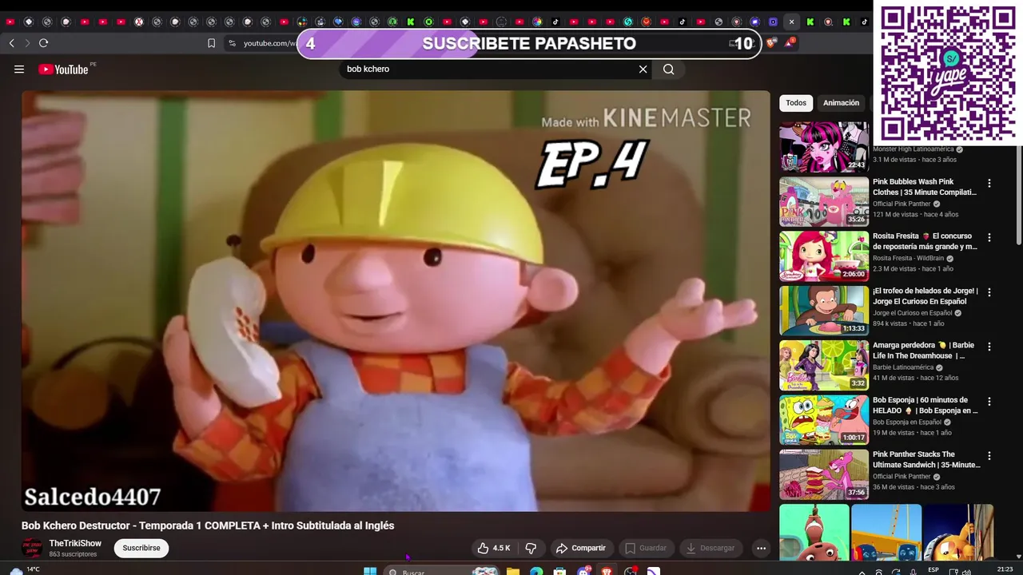The width and height of the screenshot is (1023, 575).
Task: Open options menu for Pink Panther Stacks video
Action: (989, 456)
